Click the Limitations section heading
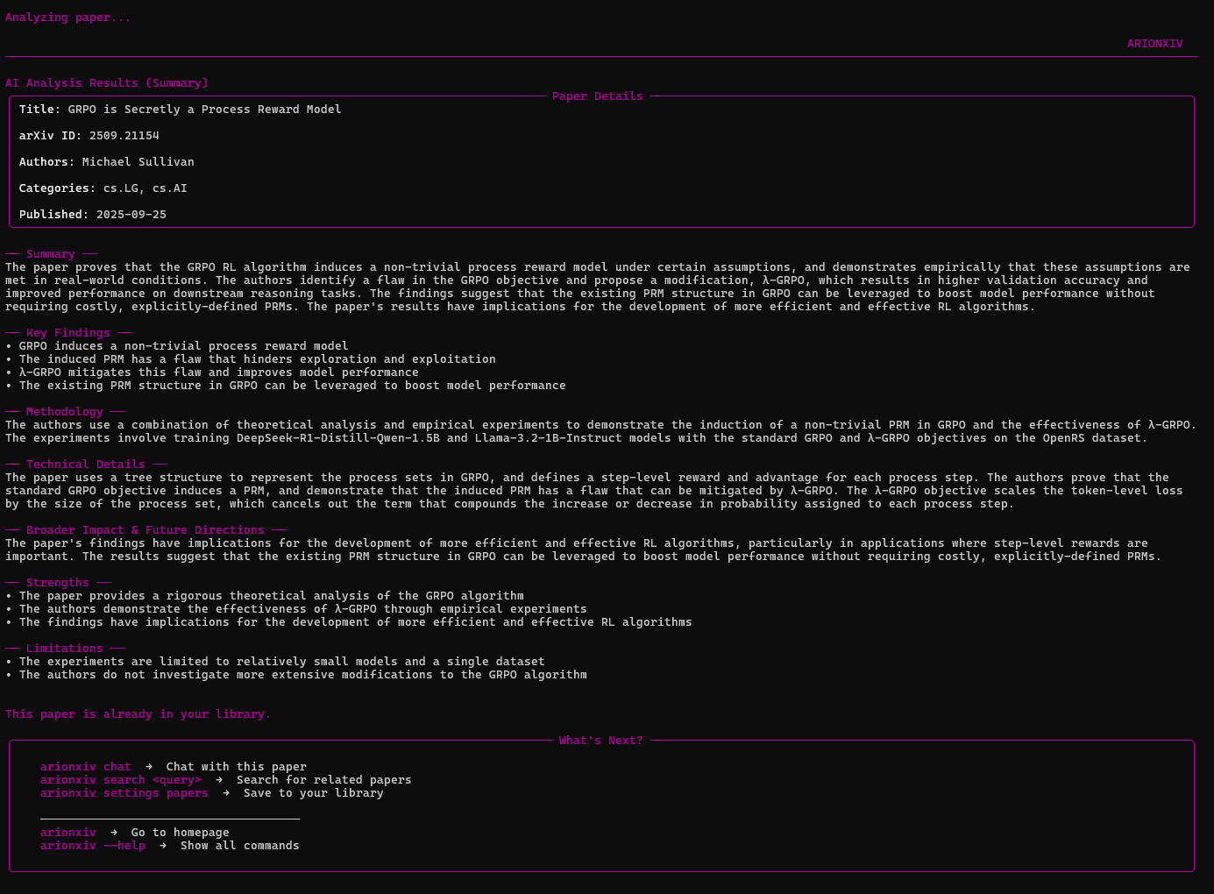The width and height of the screenshot is (1214, 894). 64,649
